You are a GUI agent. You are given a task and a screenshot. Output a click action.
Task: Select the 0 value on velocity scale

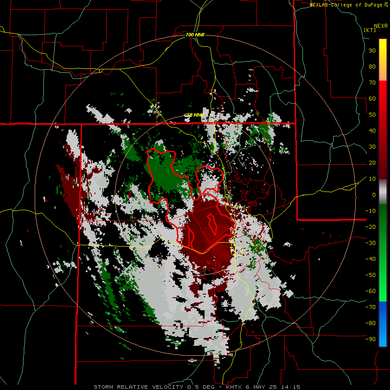coord(374,195)
